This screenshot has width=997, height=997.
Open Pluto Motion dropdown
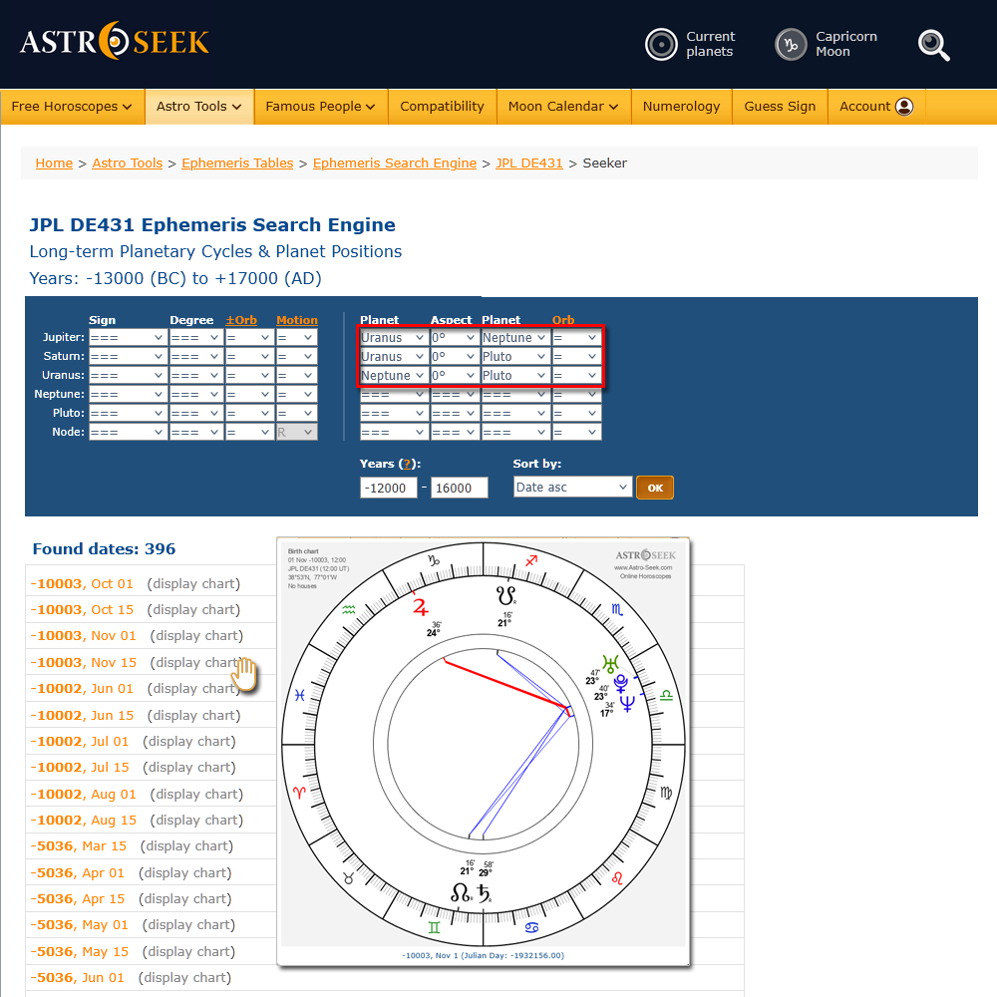[x=296, y=414]
